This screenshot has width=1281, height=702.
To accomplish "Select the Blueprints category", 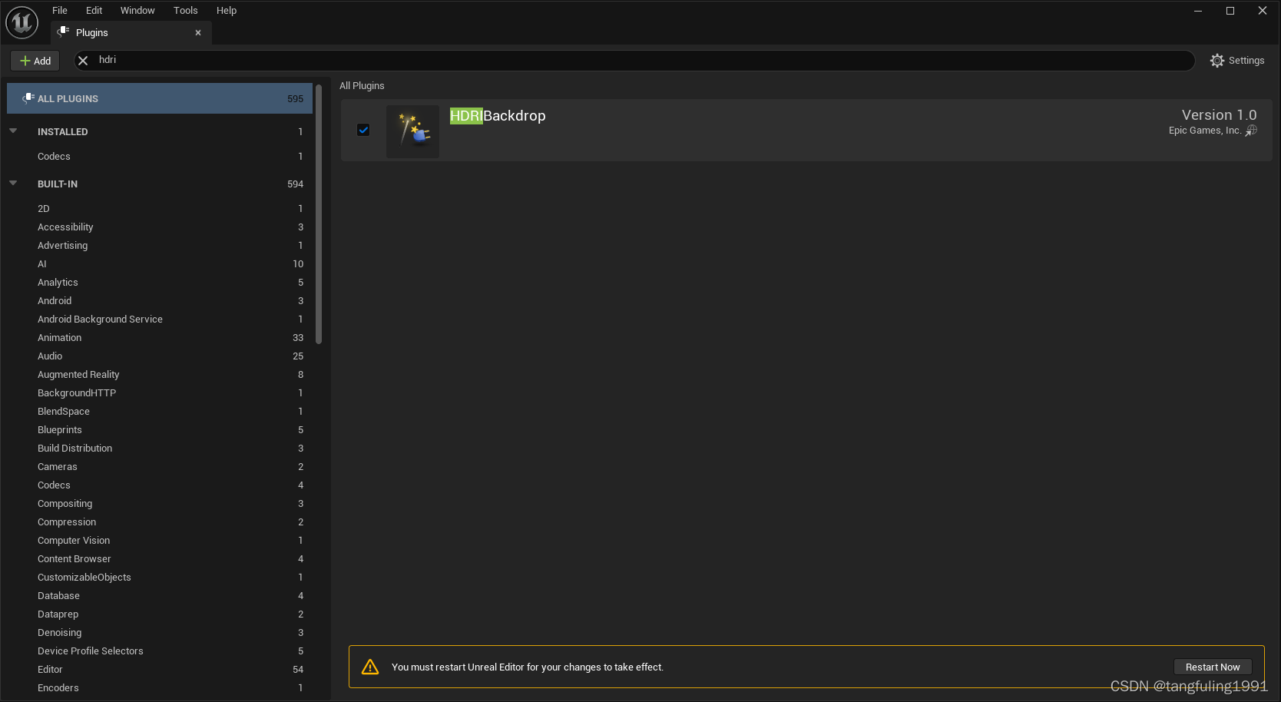I will tap(160, 429).
